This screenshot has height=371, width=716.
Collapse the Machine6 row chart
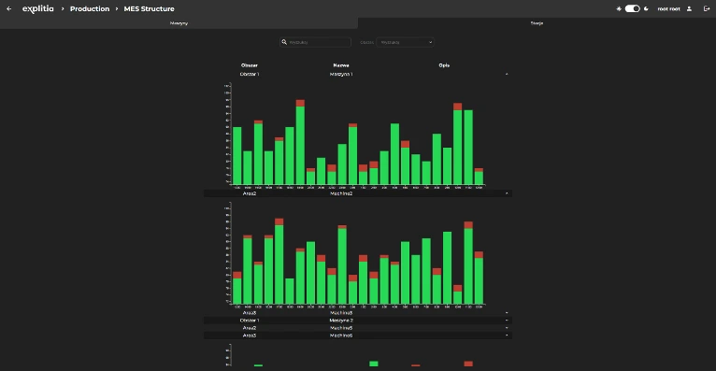[507, 335]
